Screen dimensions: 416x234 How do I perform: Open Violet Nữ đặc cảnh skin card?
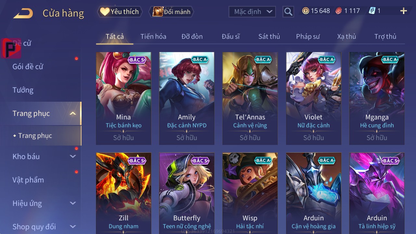(314, 98)
